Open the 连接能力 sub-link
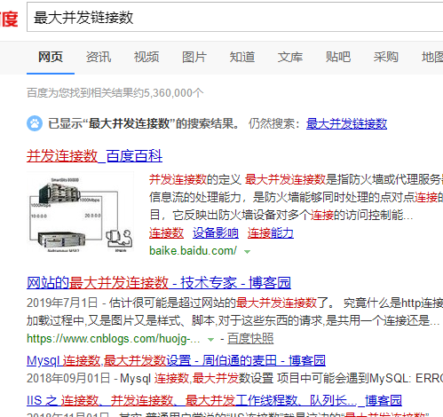Viewport: 443px width, 417px height. click(x=271, y=233)
